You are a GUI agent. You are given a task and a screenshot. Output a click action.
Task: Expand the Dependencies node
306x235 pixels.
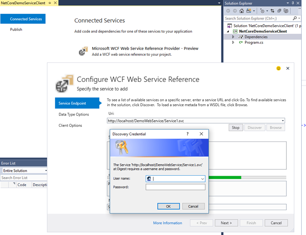[x=233, y=37]
